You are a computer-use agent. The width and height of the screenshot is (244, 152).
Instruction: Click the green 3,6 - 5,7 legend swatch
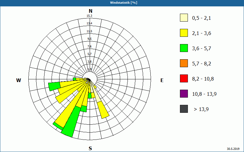coord(184,48)
